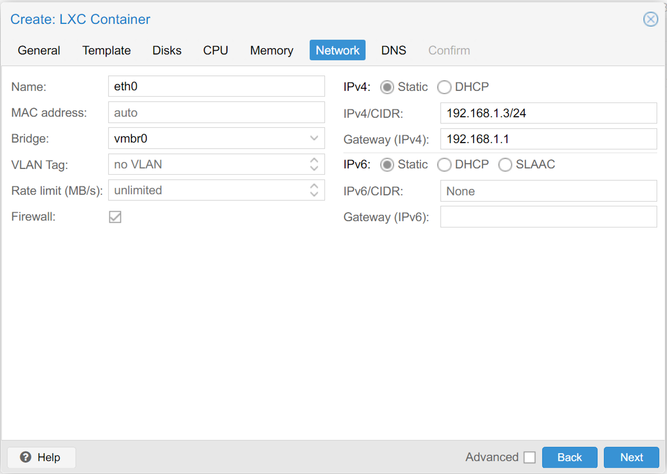Click the Help button with question icon

click(41, 457)
